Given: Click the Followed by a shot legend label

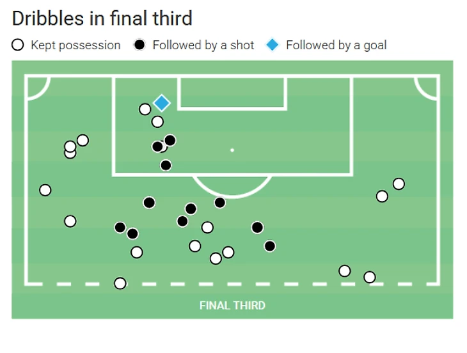Looking at the screenshot, I should coord(203,45).
